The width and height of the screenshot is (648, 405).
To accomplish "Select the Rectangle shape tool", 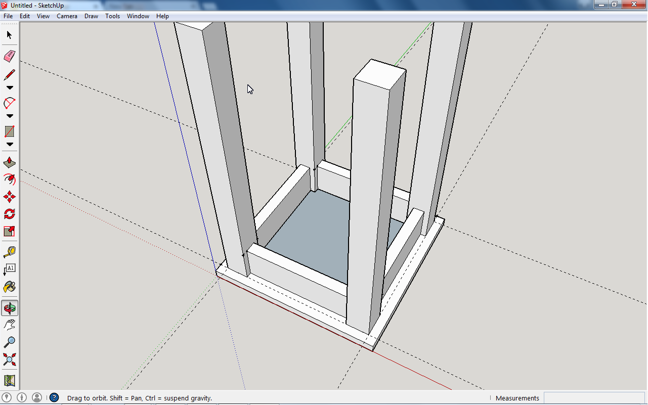I will [10, 131].
